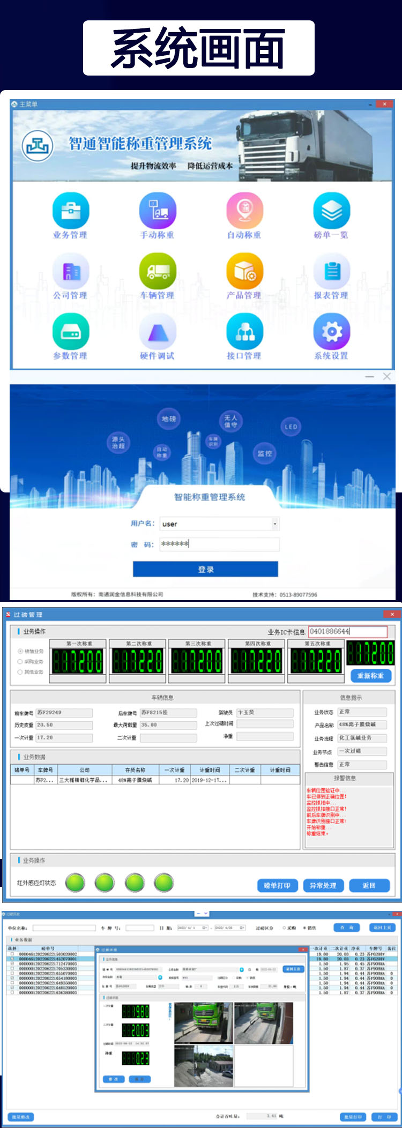402x1128 pixels.
Task: Open the top-left green truck camera photo
Action: [x=204, y=1023]
